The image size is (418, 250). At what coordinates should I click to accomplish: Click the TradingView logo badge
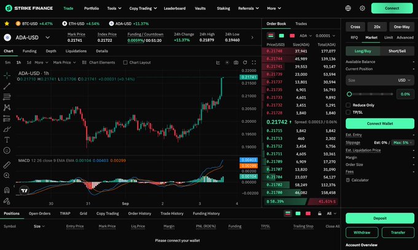coord(24,190)
